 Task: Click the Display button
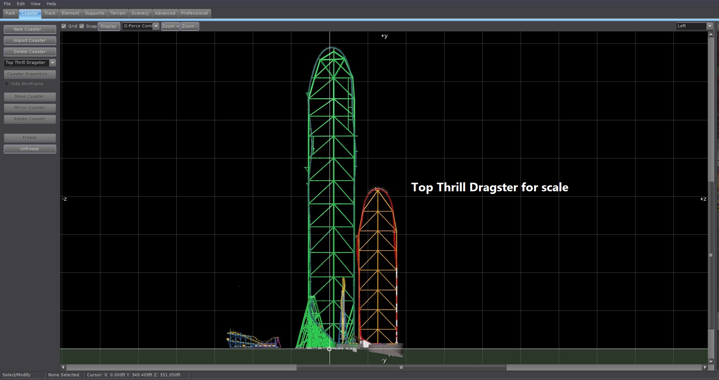109,26
